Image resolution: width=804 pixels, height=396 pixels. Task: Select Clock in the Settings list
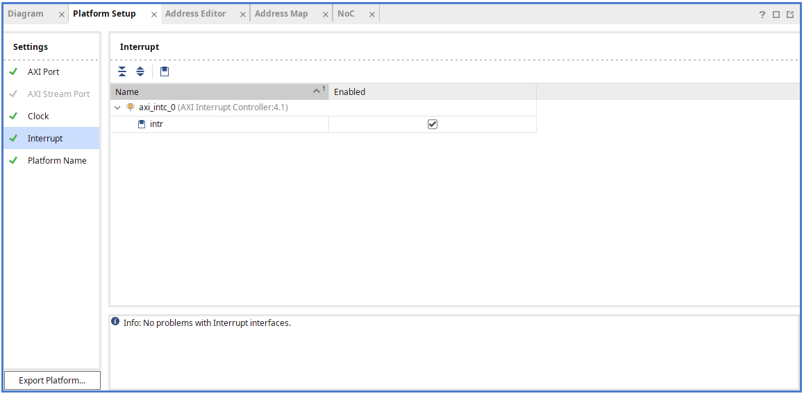tap(38, 116)
